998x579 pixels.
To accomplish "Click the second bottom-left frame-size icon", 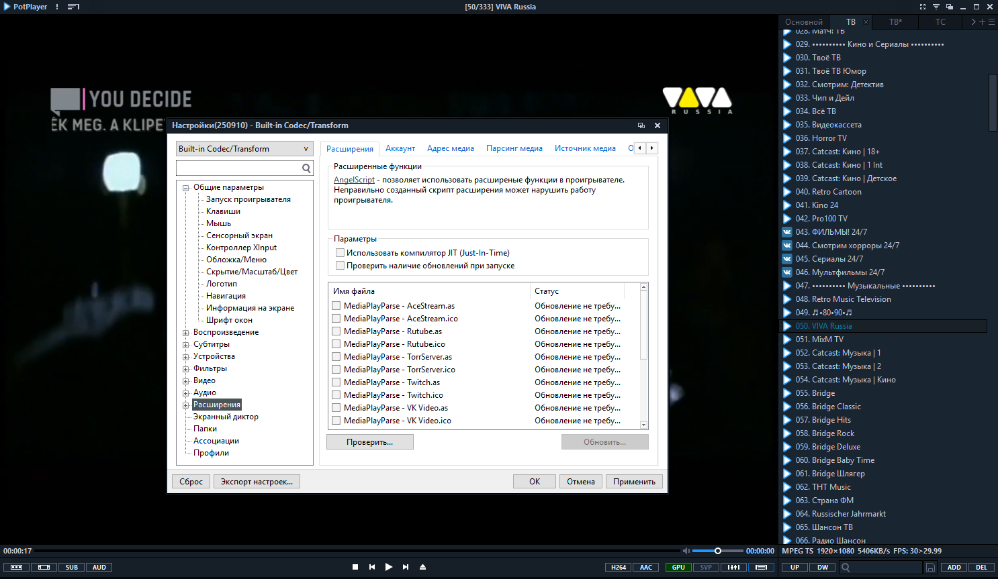I will click(x=44, y=568).
